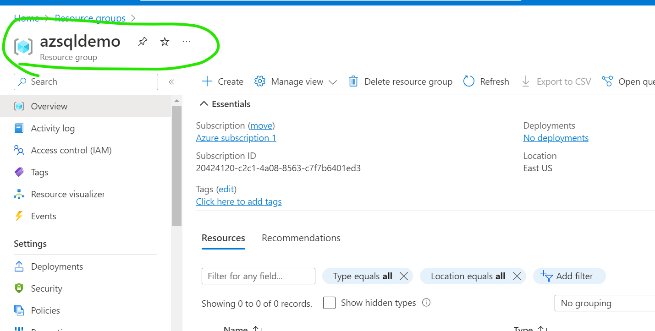This screenshot has height=331, width=655.
Task: Click the purple Tags icon
Action: (x=19, y=172)
